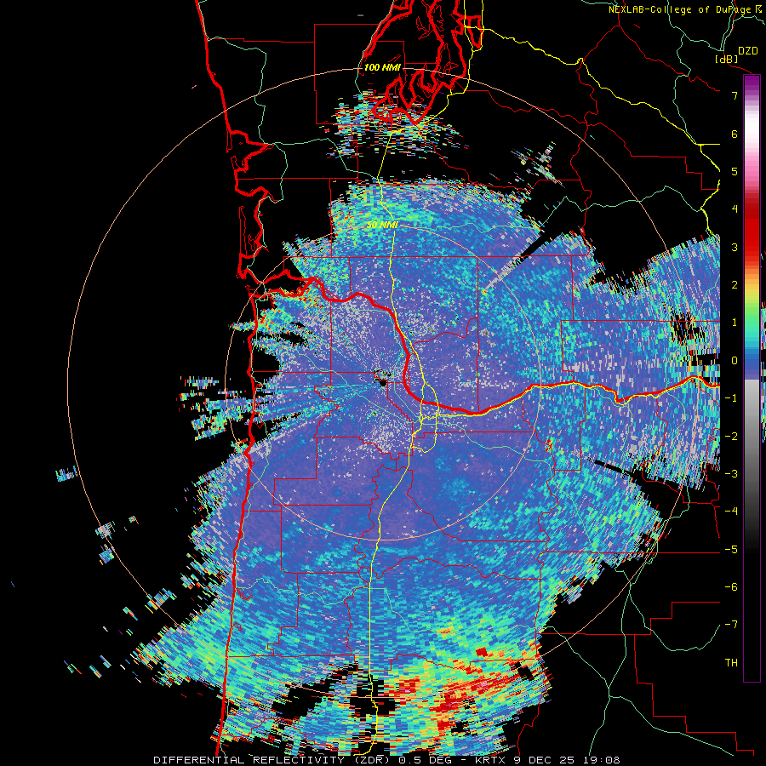The width and height of the screenshot is (766, 766).
Task: Click the -1 value on the color scale
Action: [x=731, y=398]
